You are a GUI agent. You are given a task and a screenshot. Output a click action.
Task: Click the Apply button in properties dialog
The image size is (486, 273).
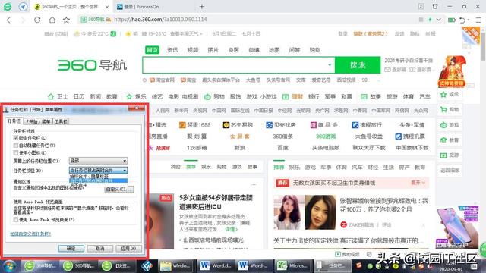(x=128, y=249)
